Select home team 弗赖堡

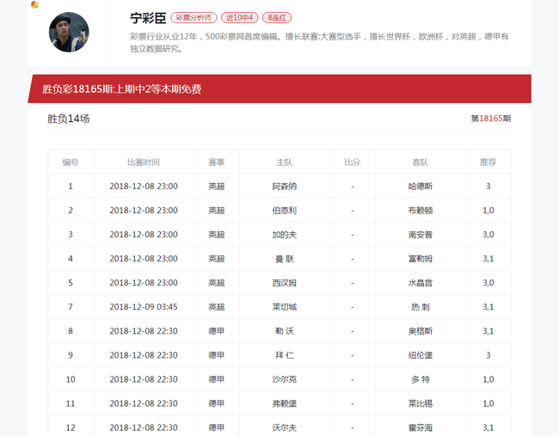click(x=285, y=403)
